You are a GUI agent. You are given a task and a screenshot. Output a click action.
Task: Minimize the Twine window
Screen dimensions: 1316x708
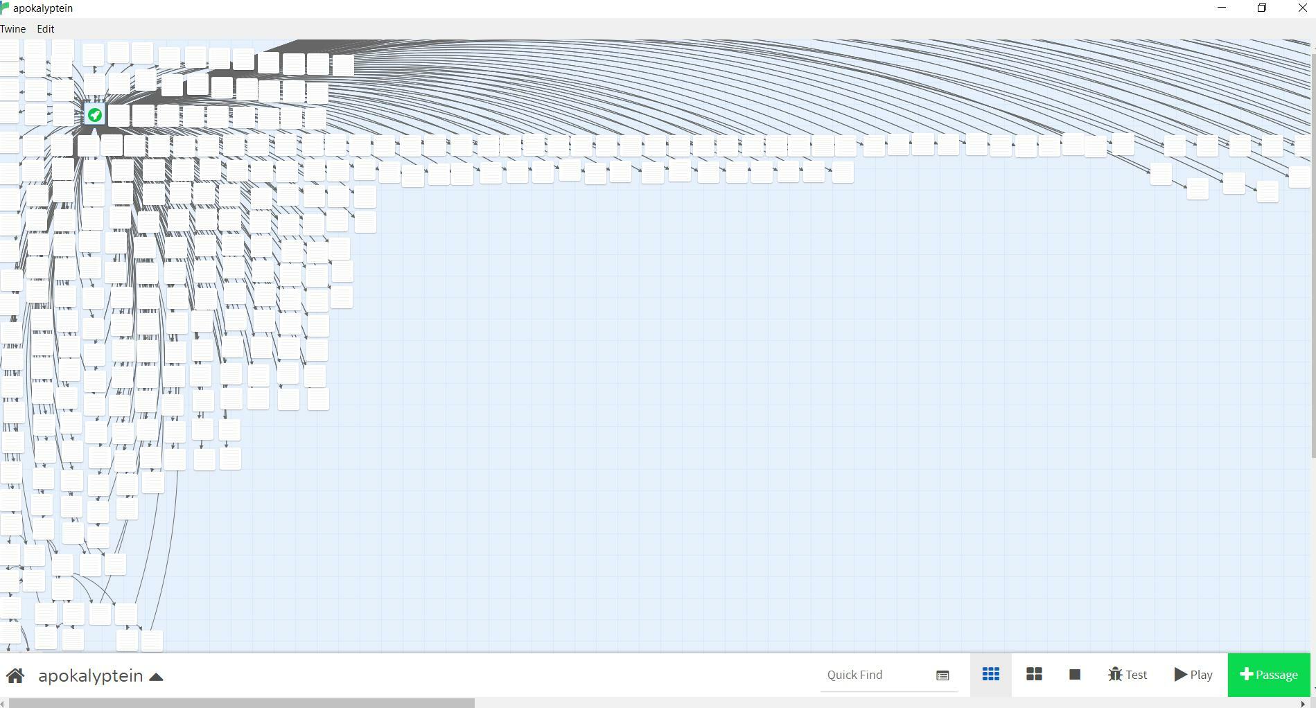(x=1222, y=8)
